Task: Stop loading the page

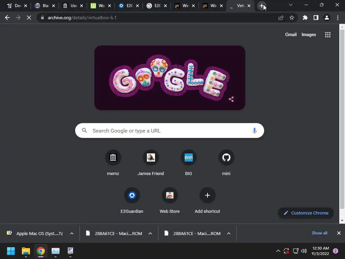Action: coord(29,18)
